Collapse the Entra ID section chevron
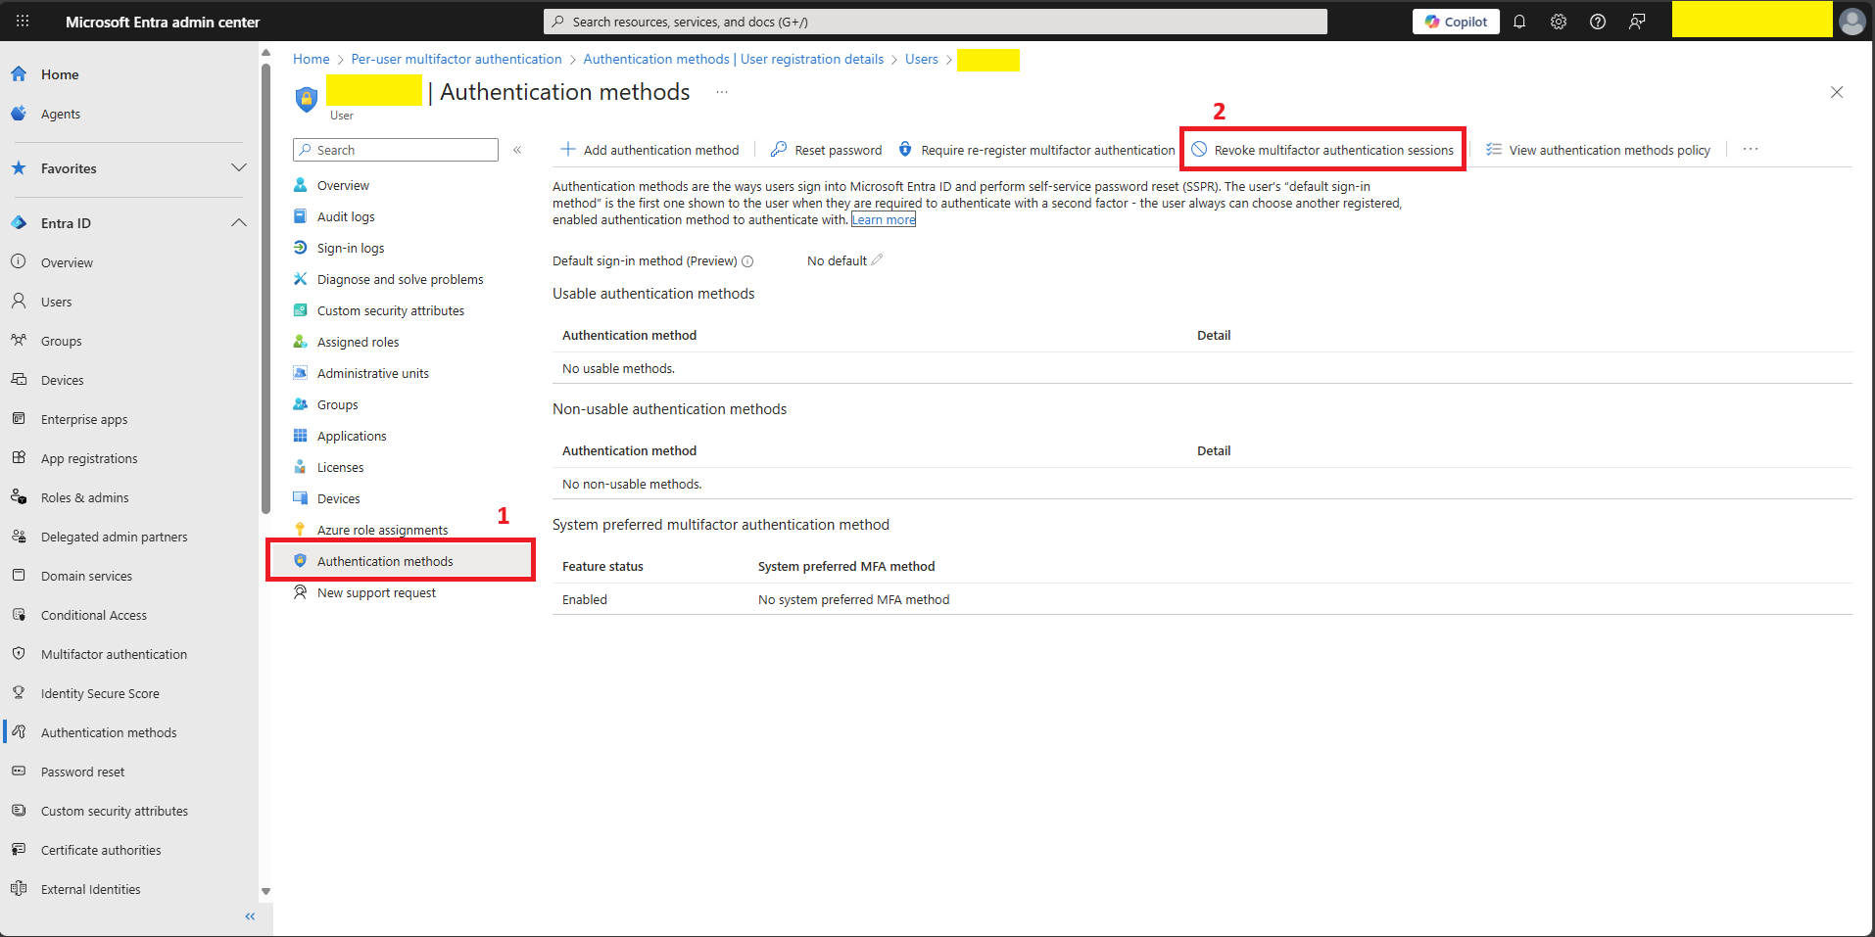 [x=238, y=222]
